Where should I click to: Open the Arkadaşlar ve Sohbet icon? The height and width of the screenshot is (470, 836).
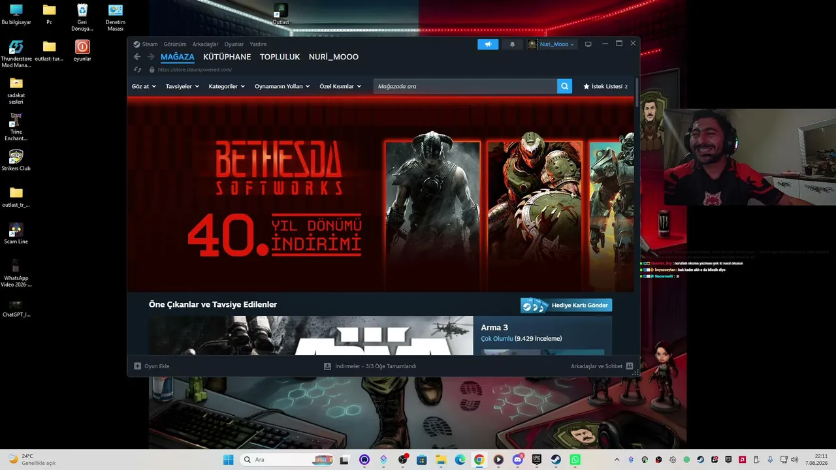(630, 366)
